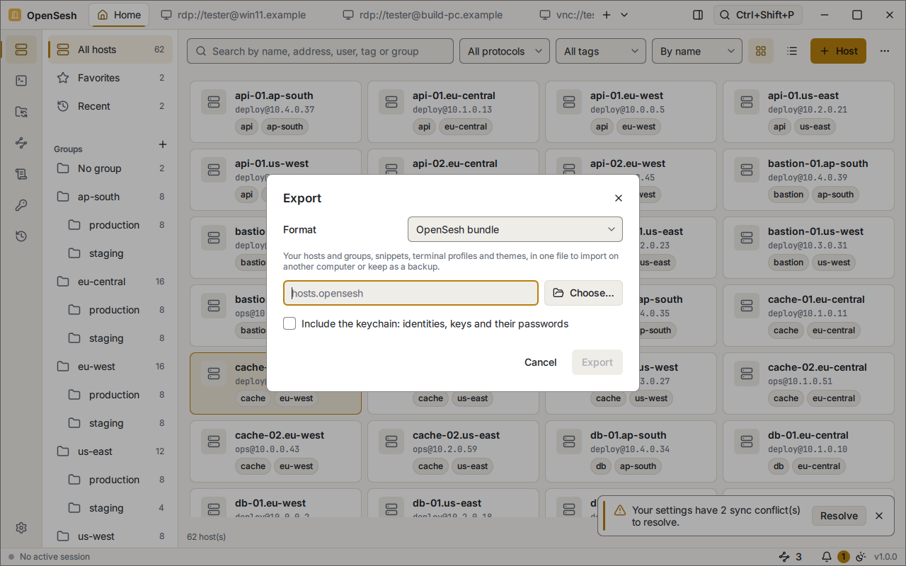Open the Ctrl+Shift+P command palette
The image size is (906, 566).
pos(758,15)
